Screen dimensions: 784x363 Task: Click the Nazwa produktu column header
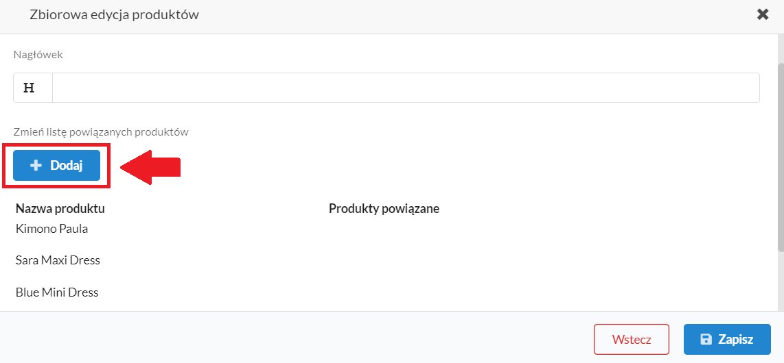pos(60,208)
